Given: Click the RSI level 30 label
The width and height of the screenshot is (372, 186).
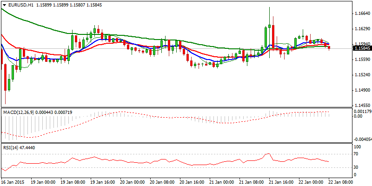Looking at the screenshot, I should (356, 167).
